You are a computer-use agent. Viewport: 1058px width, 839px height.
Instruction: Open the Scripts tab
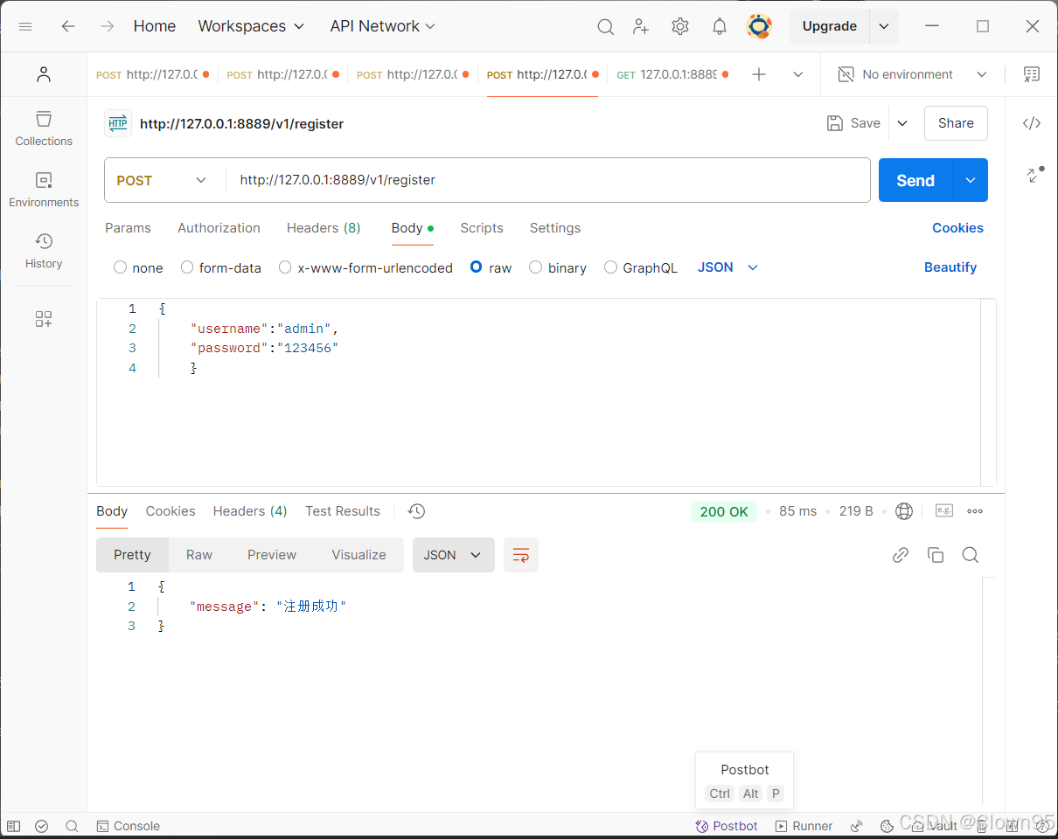(482, 228)
